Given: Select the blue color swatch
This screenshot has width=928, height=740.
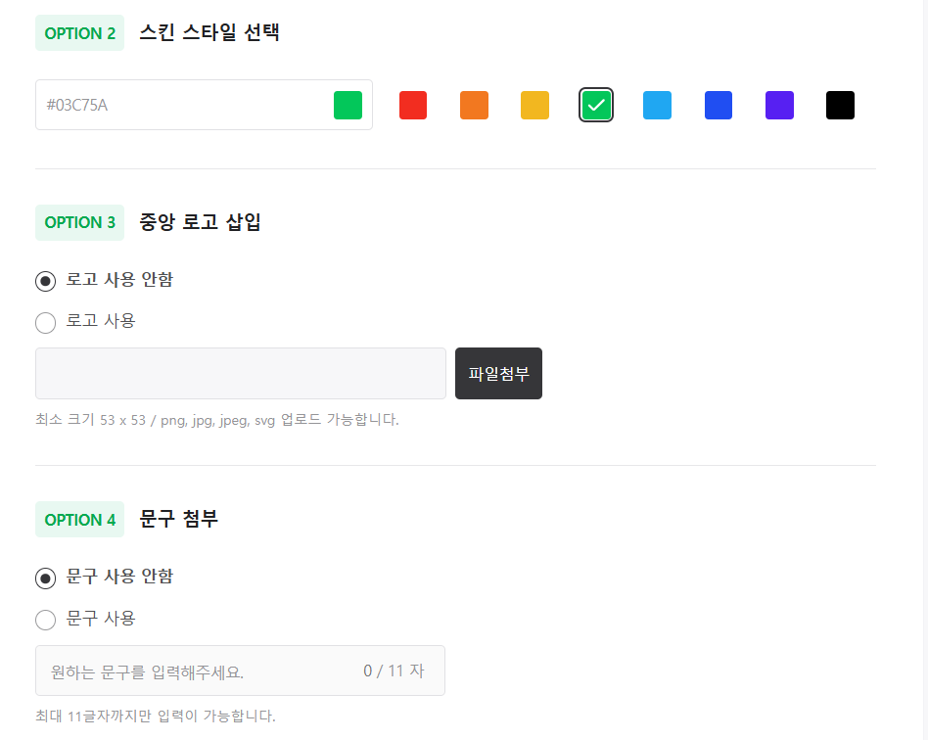Looking at the screenshot, I should tap(718, 105).
